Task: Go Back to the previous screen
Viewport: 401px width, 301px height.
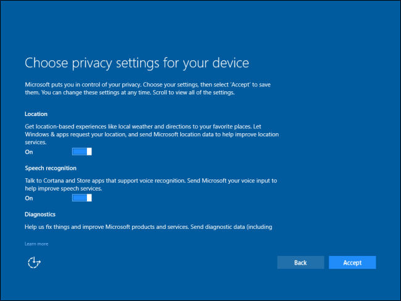Action: (300, 262)
